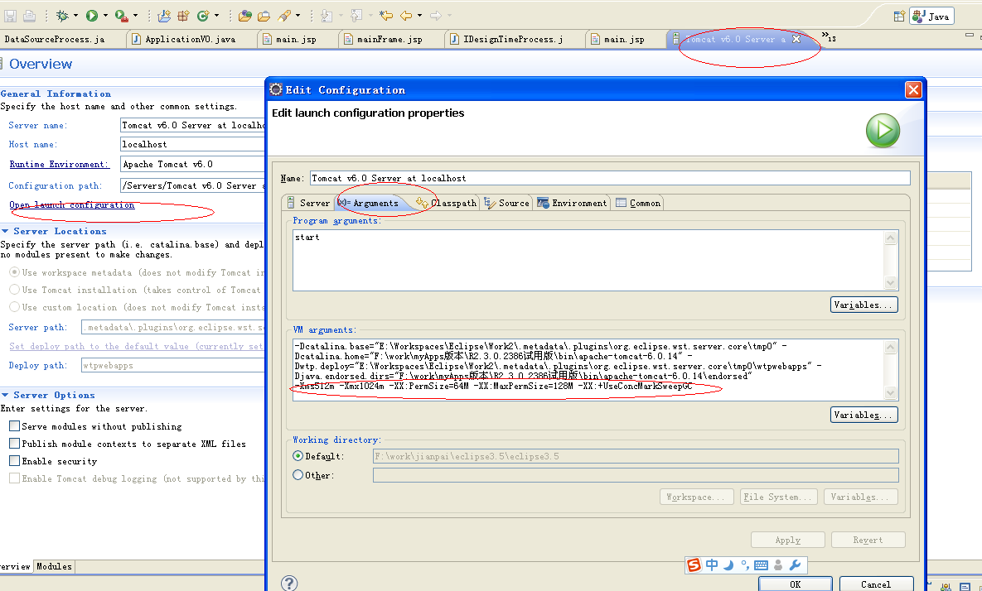The width and height of the screenshot is (982, 591).
Task: Click Variables button under Program arguments
Action: coord(864,305)
